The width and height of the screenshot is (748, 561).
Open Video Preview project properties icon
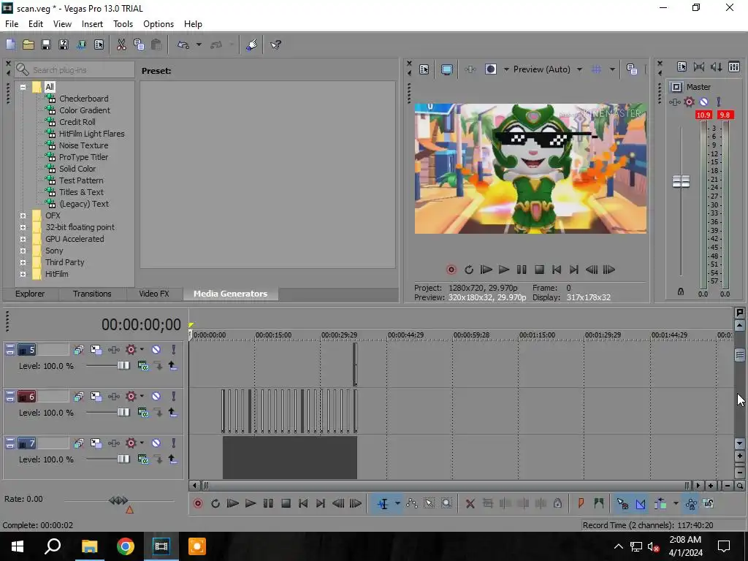424,69
